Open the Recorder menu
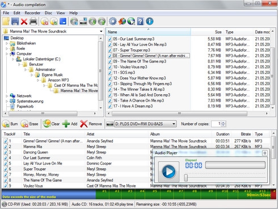 coord(32,13)
